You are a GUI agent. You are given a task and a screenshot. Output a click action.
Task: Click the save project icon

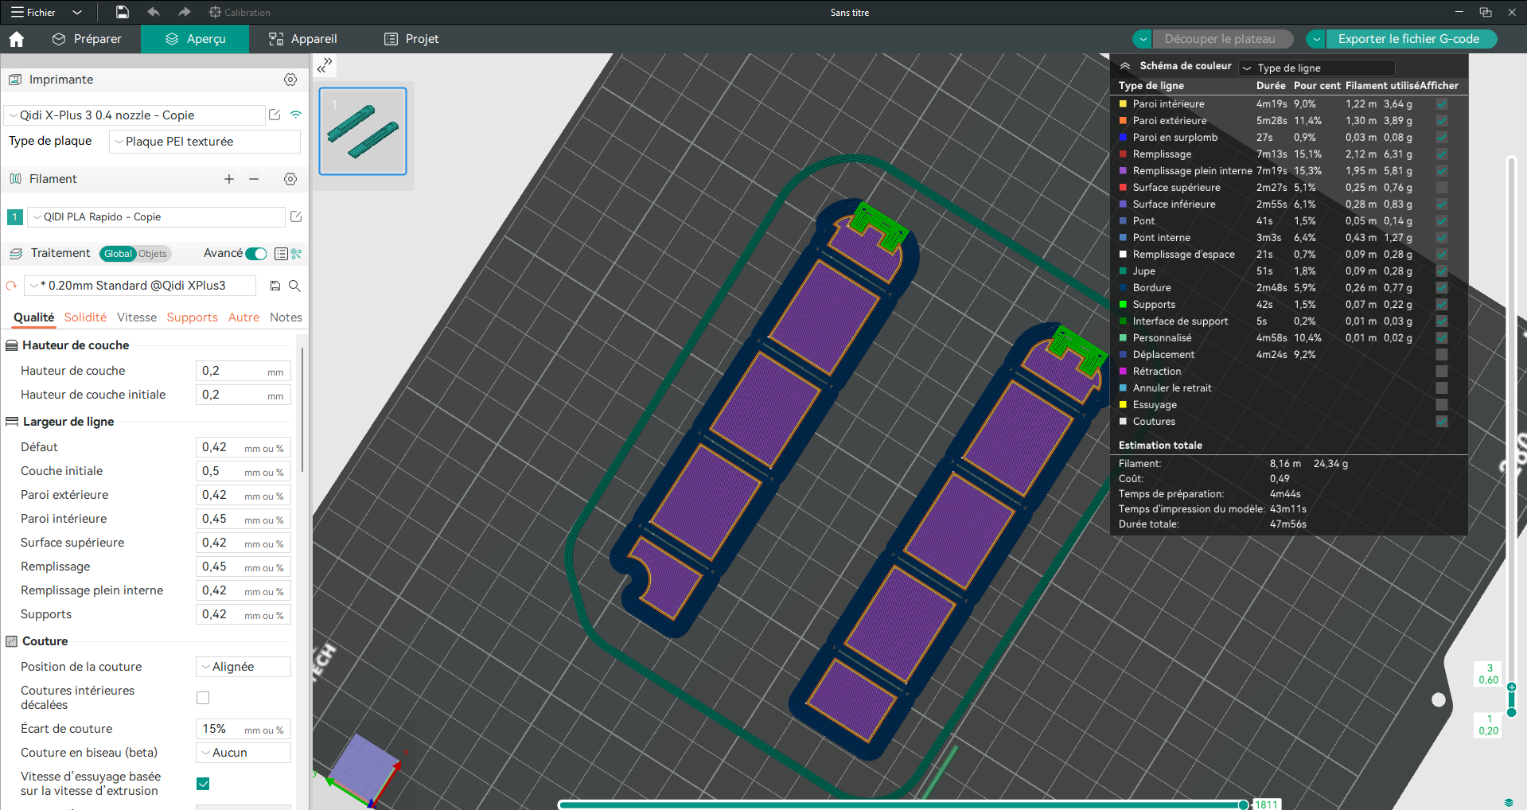tap(122, 12)
